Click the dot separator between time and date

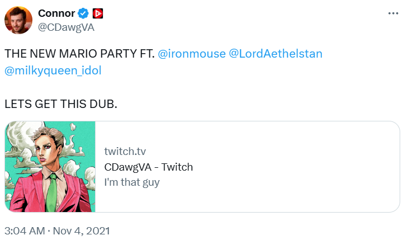(49, 231)
